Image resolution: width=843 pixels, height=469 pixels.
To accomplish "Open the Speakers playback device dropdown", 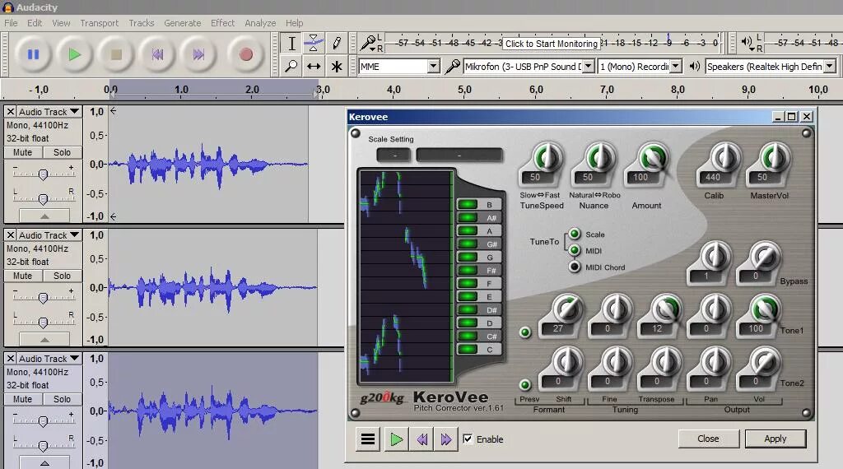I will pos(830,66).
